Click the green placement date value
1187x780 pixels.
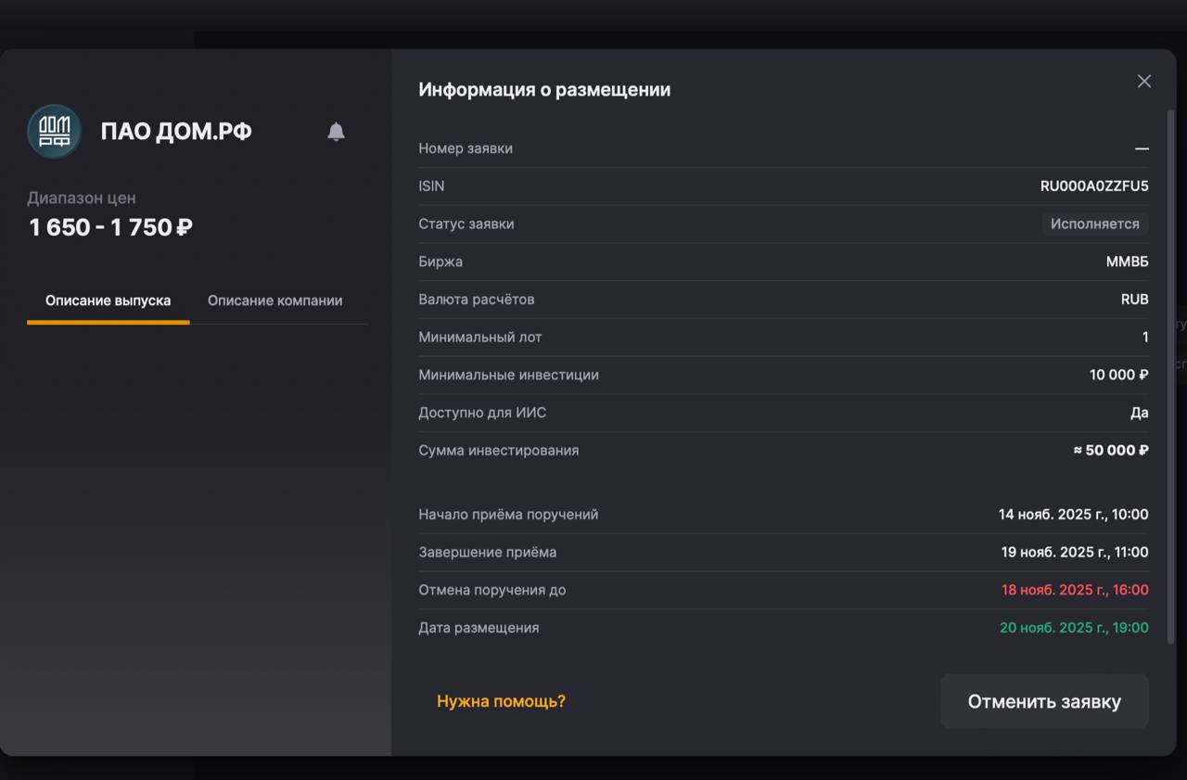tap(1074, 628)
